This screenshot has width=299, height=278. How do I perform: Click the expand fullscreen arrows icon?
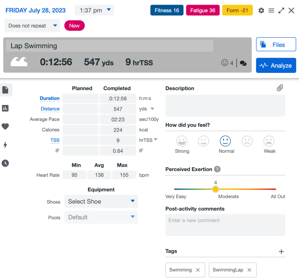point(281,11)
